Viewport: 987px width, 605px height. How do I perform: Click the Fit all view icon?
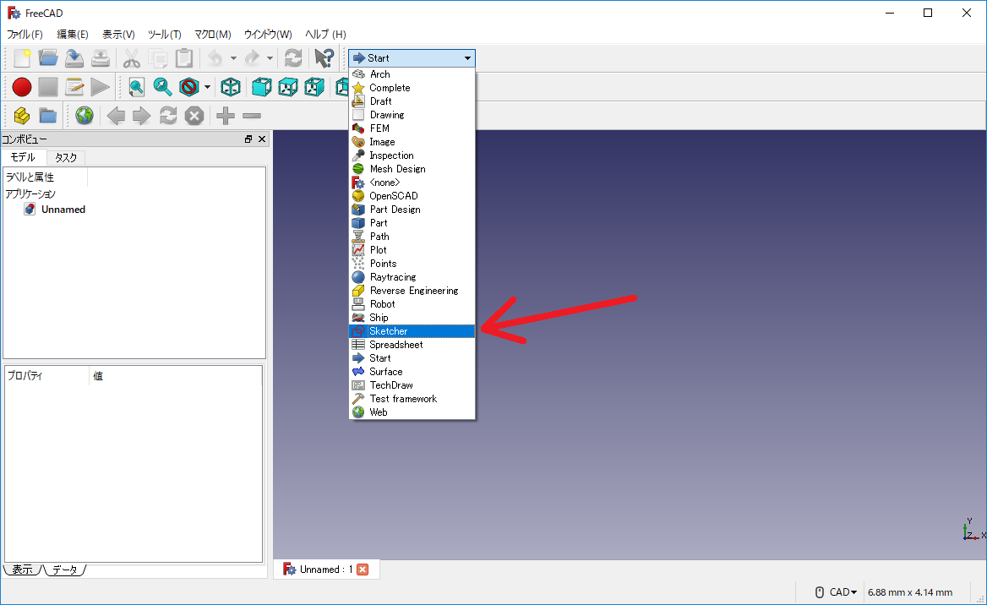pos(136,87)
